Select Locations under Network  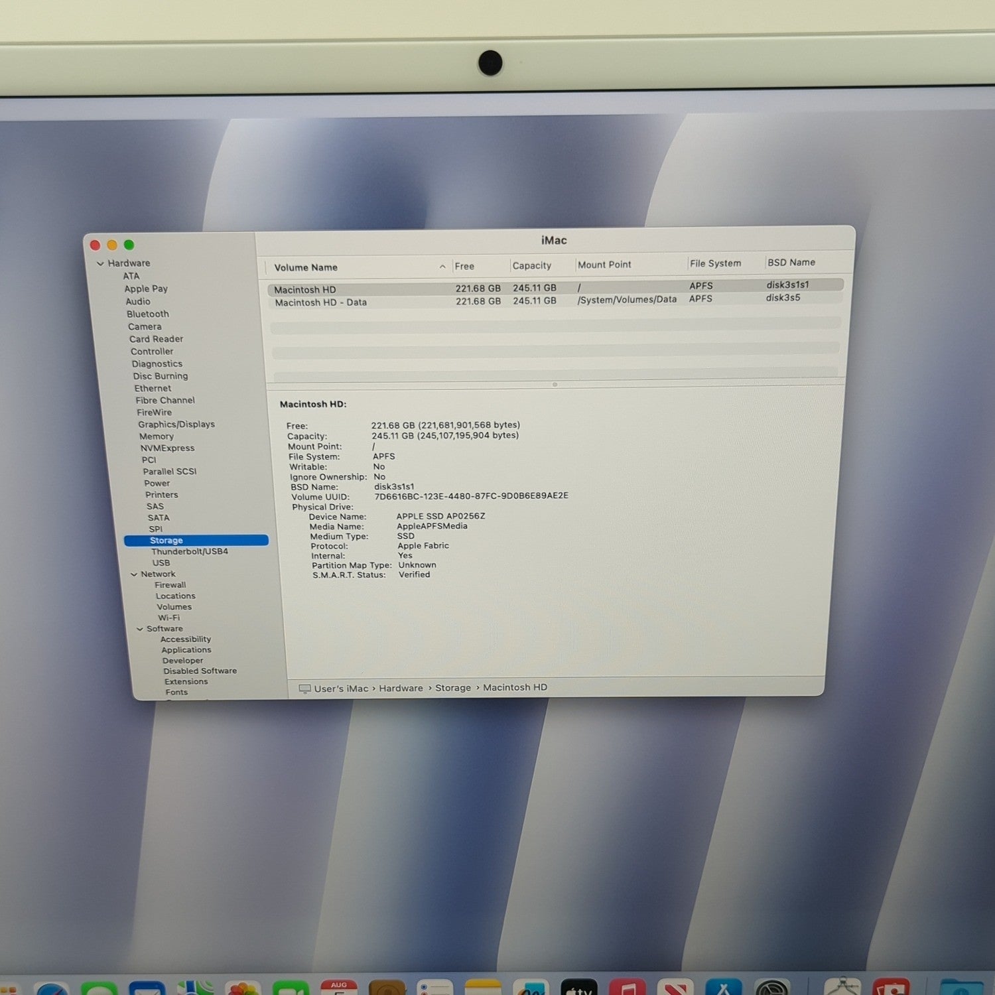coord(176,596)
